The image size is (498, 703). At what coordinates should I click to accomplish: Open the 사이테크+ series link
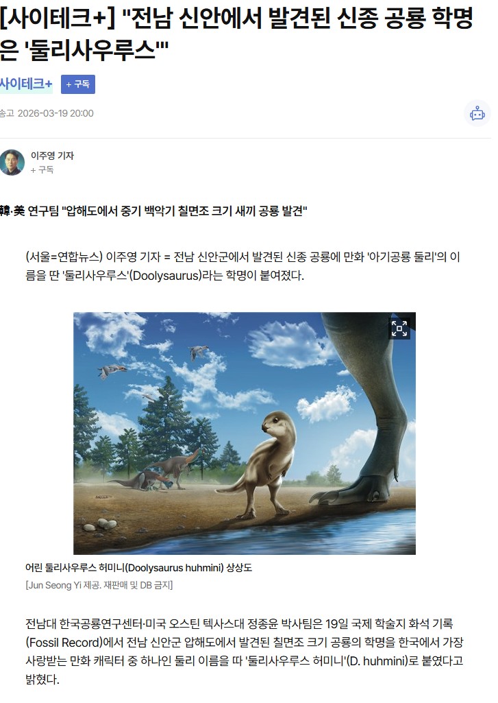(x=26, y=84)
